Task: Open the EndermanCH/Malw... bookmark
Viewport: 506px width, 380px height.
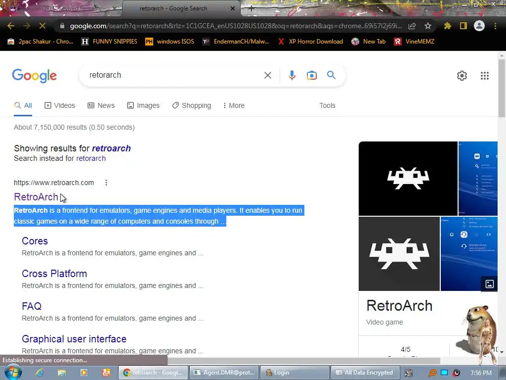Action: (236, 42)
